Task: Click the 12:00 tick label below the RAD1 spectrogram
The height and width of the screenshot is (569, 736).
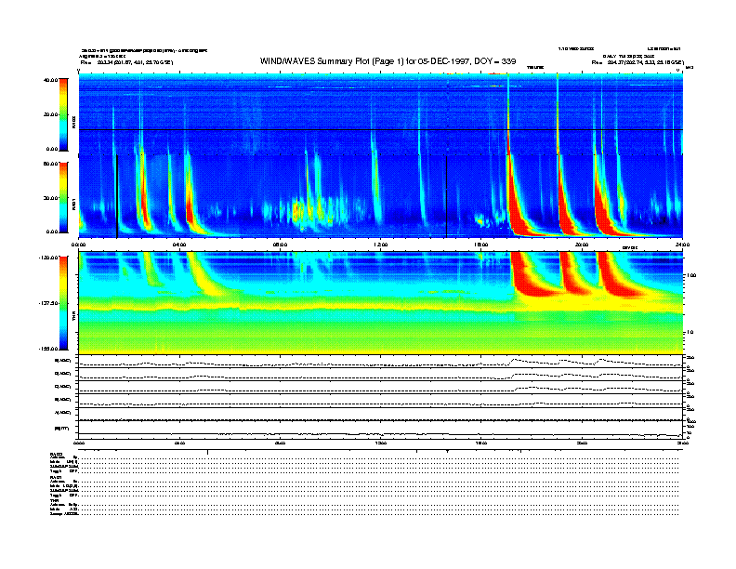Action: [380, 245]
